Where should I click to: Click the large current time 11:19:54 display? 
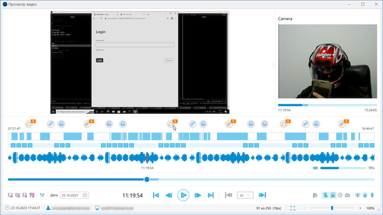pos(133,195)
